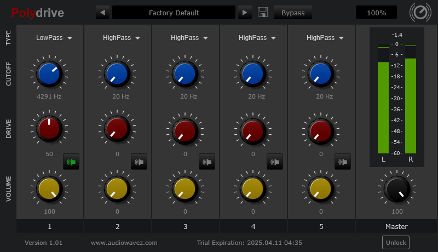Click the band 4 blue cutoff knob
Viewport: 438px width, 252px height.
(253, 74)
